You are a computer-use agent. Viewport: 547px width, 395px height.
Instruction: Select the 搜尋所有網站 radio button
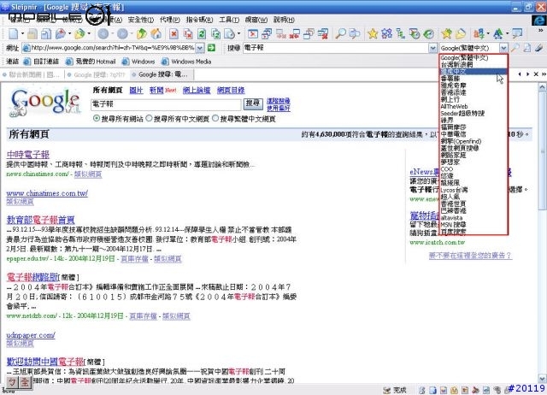97,119
